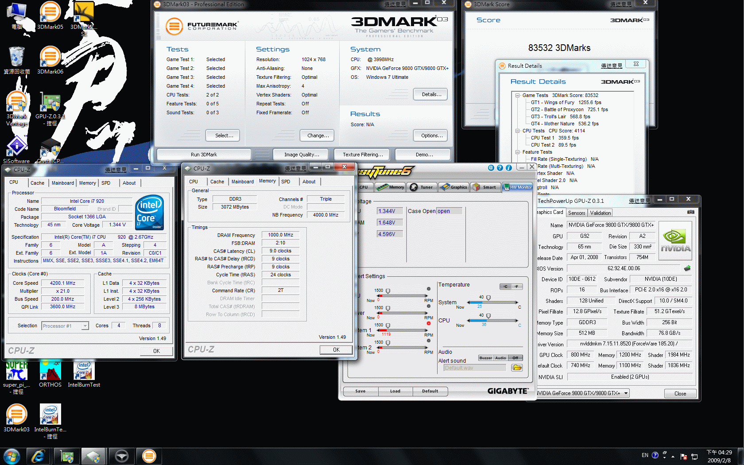Toggle the System 1 fan alert indicator
This screenshot has height=465, width=744.
[429, 323]
